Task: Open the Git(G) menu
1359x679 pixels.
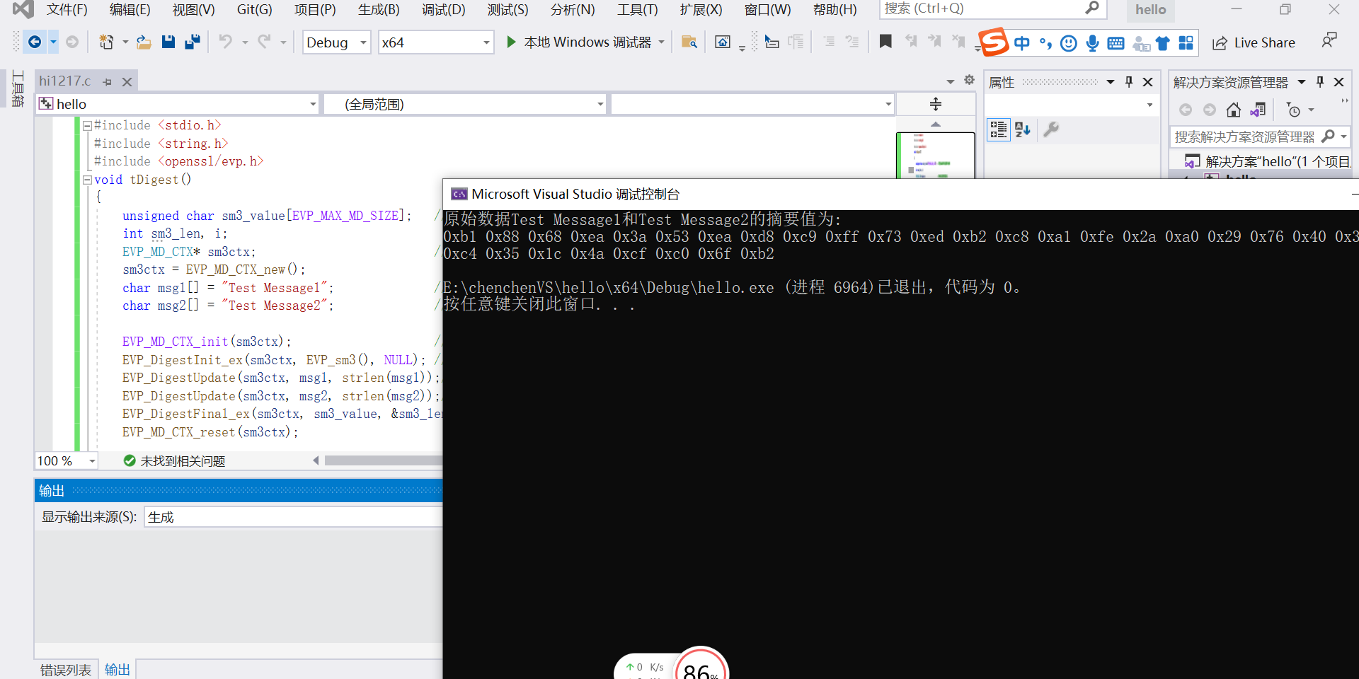Action: coord(254,9)
